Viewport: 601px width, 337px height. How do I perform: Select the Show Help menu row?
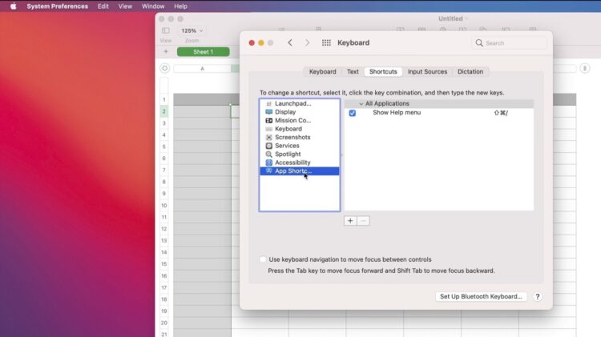(x=439, y=113)
